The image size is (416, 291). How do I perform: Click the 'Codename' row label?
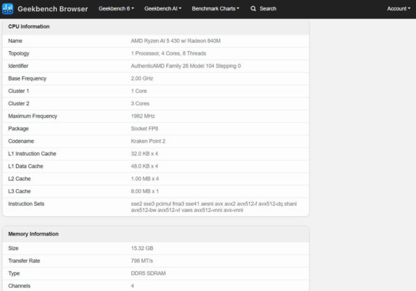21,141
